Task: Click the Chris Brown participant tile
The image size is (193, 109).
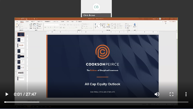Action: (x=96, y=8)
